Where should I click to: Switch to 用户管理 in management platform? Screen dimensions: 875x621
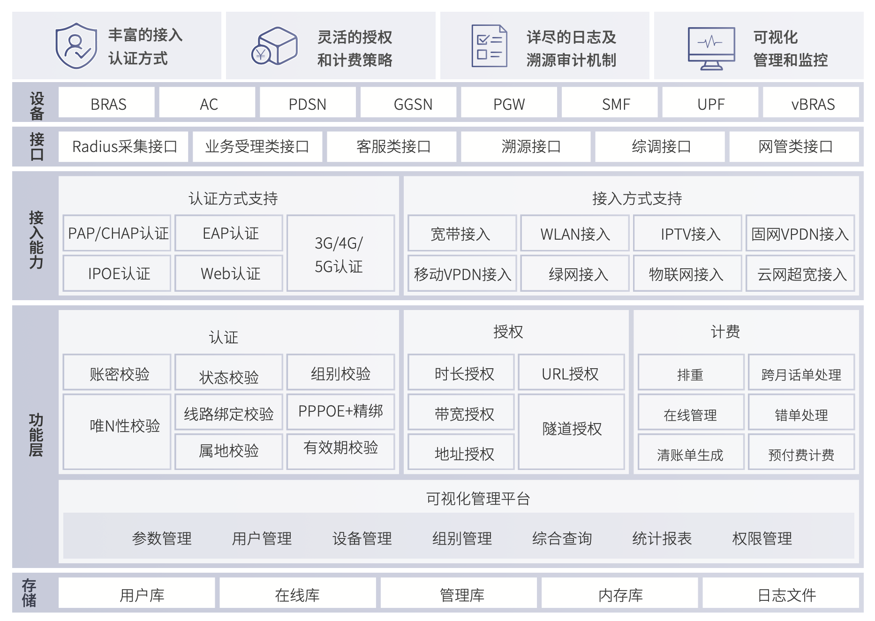(262, 538)
